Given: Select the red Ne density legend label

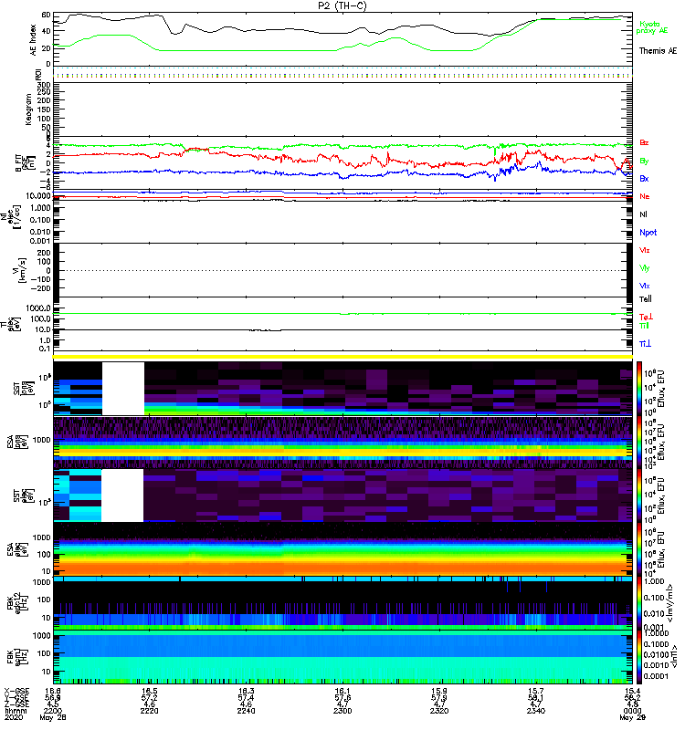Looking at the screenshot, I should tap(645, 196).
